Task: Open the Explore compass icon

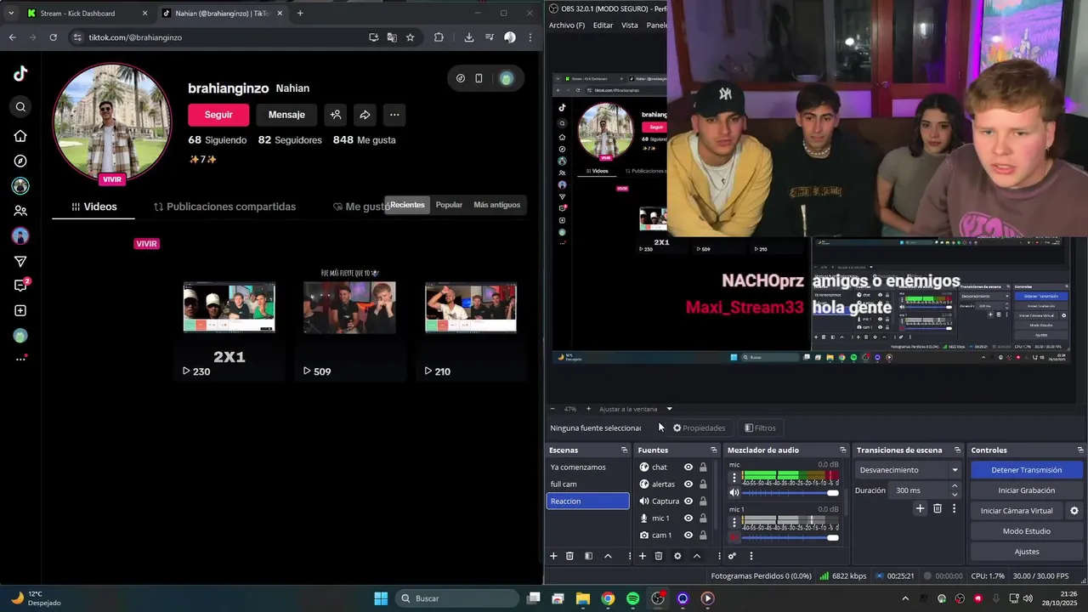Action: (x=20, y=161)
